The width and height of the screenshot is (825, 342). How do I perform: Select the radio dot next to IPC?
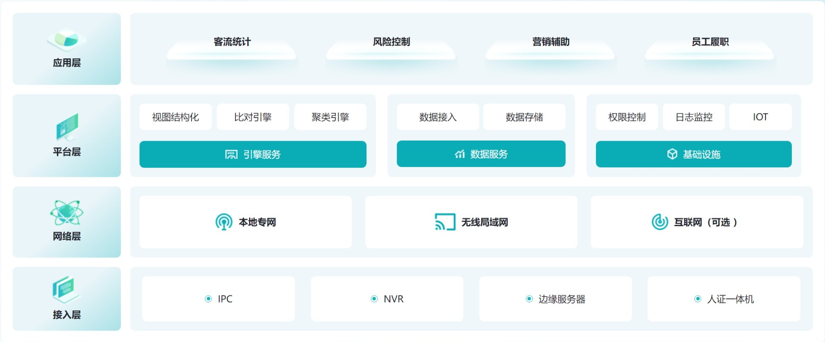tap(208, 299)
